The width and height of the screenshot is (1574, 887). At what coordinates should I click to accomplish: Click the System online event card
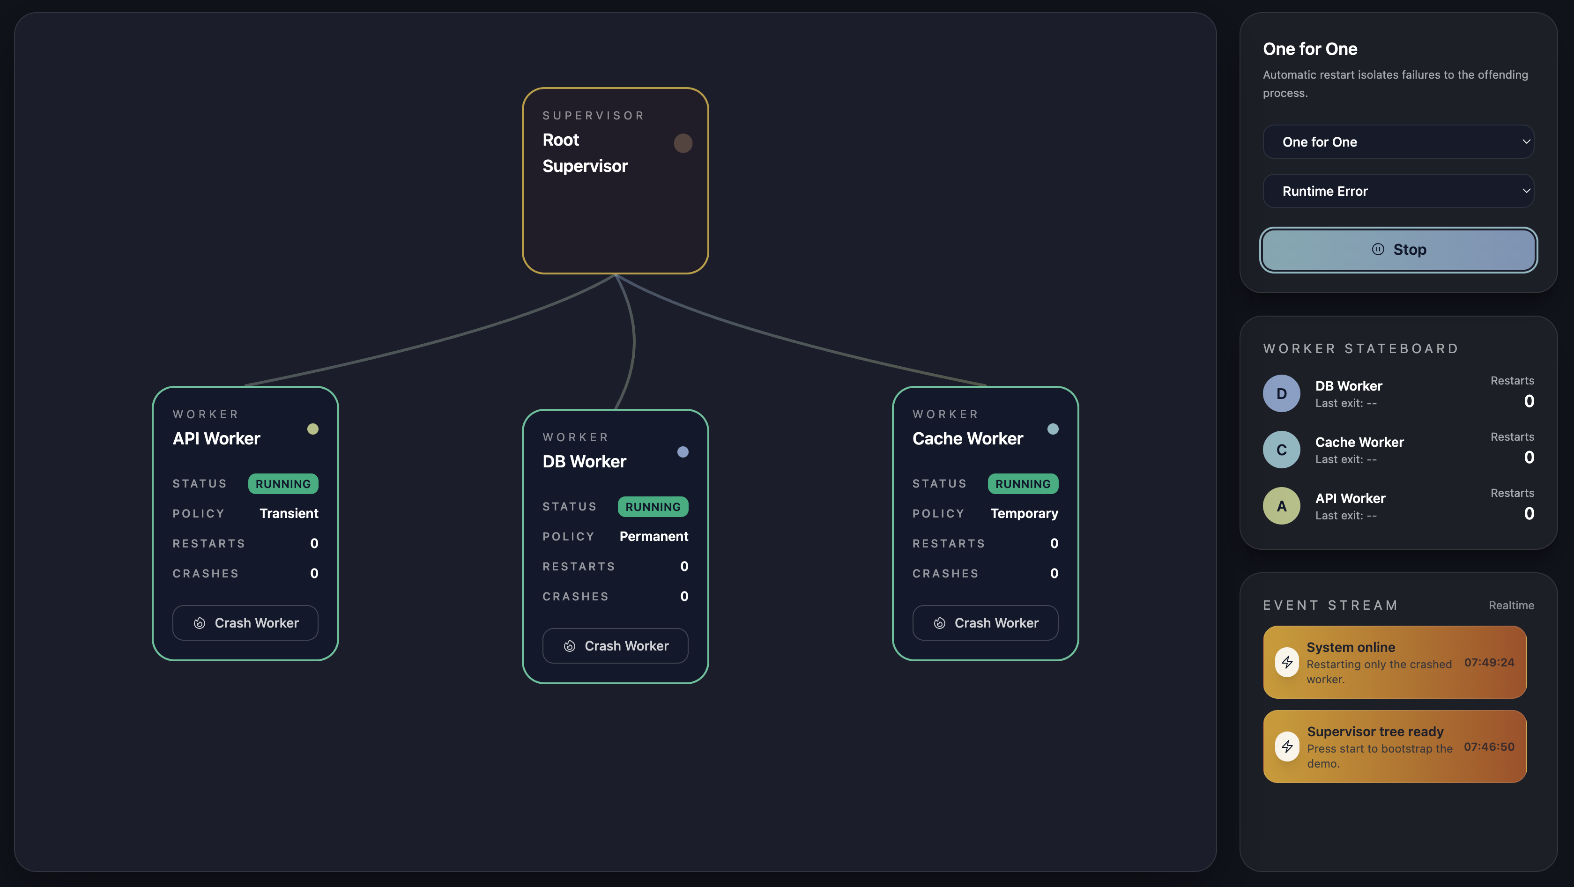click(x=1395, y=662)
